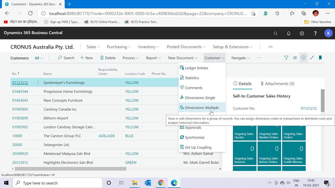Open the All views dropdown
Viewport: 335px width, 188px height.
[39, 58]
